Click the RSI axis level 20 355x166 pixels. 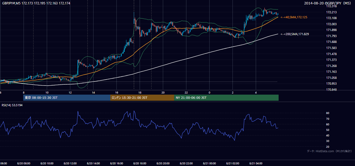[328, 147]
